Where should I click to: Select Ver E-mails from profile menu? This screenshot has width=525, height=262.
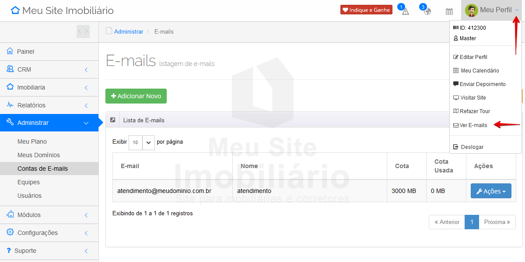[x=473, y=125]
